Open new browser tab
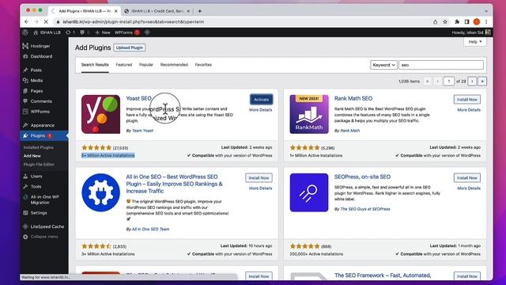The height and width of the screenshot is (285, 506). click(x=199, y=11)
